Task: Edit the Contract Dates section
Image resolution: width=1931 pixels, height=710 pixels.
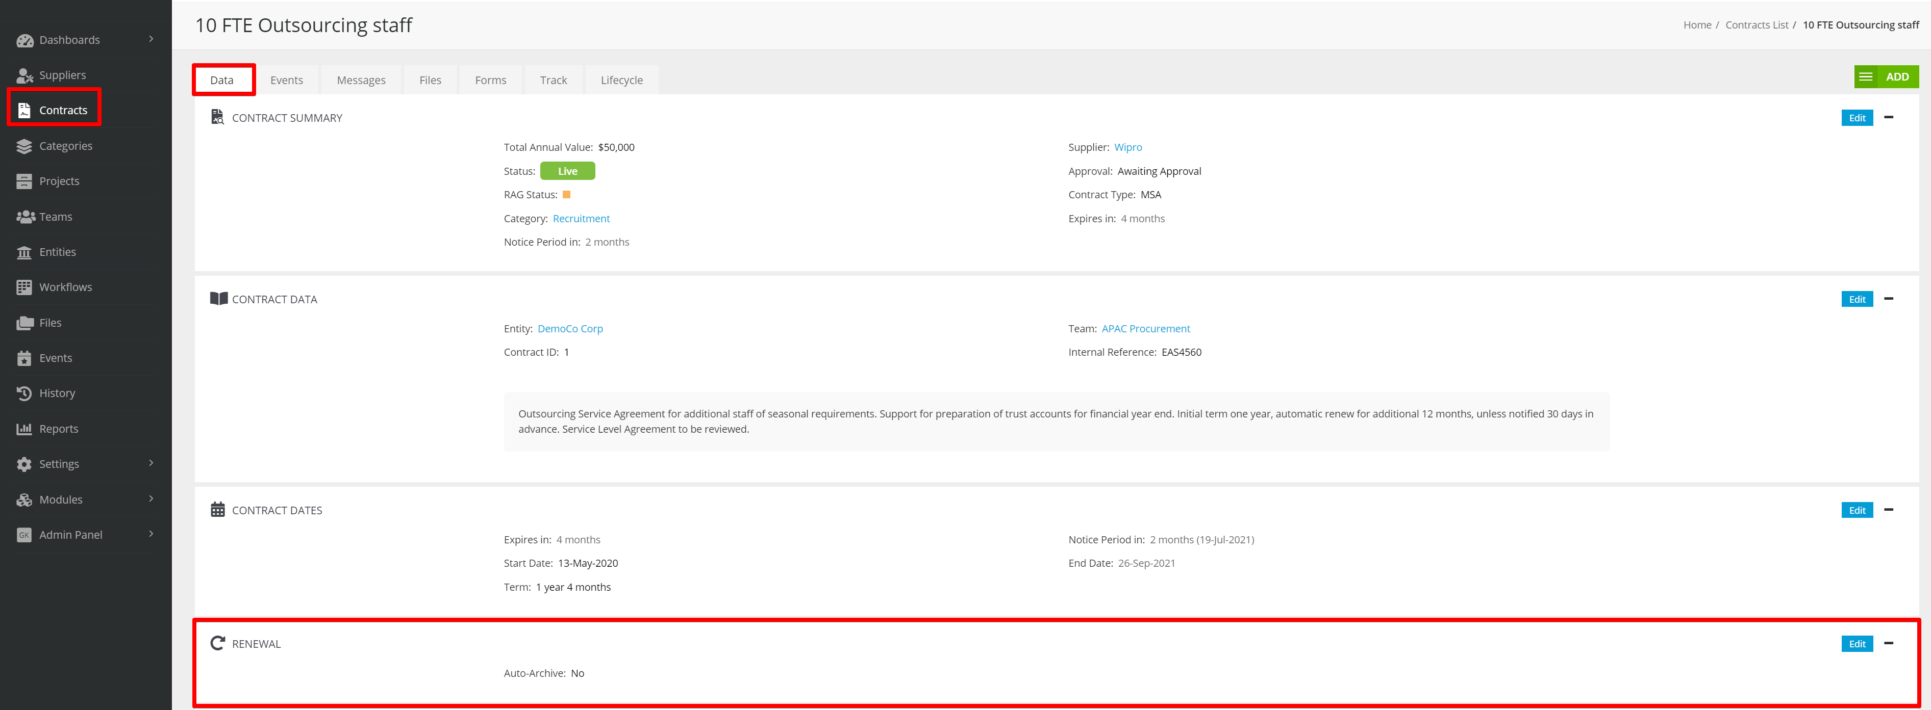Action: [x=1857, y=510]
